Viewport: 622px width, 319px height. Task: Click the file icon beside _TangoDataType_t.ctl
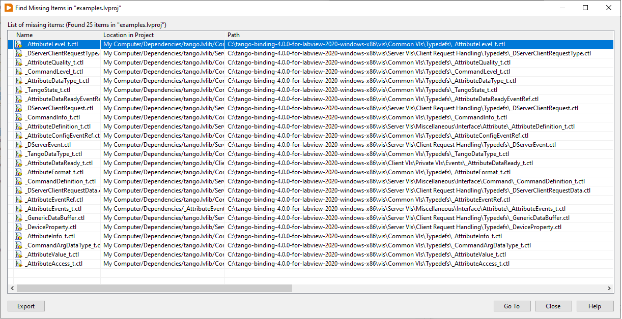18,154
